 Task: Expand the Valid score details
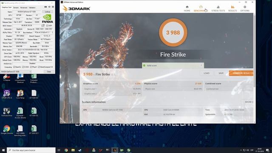click(x=201, y=65)
